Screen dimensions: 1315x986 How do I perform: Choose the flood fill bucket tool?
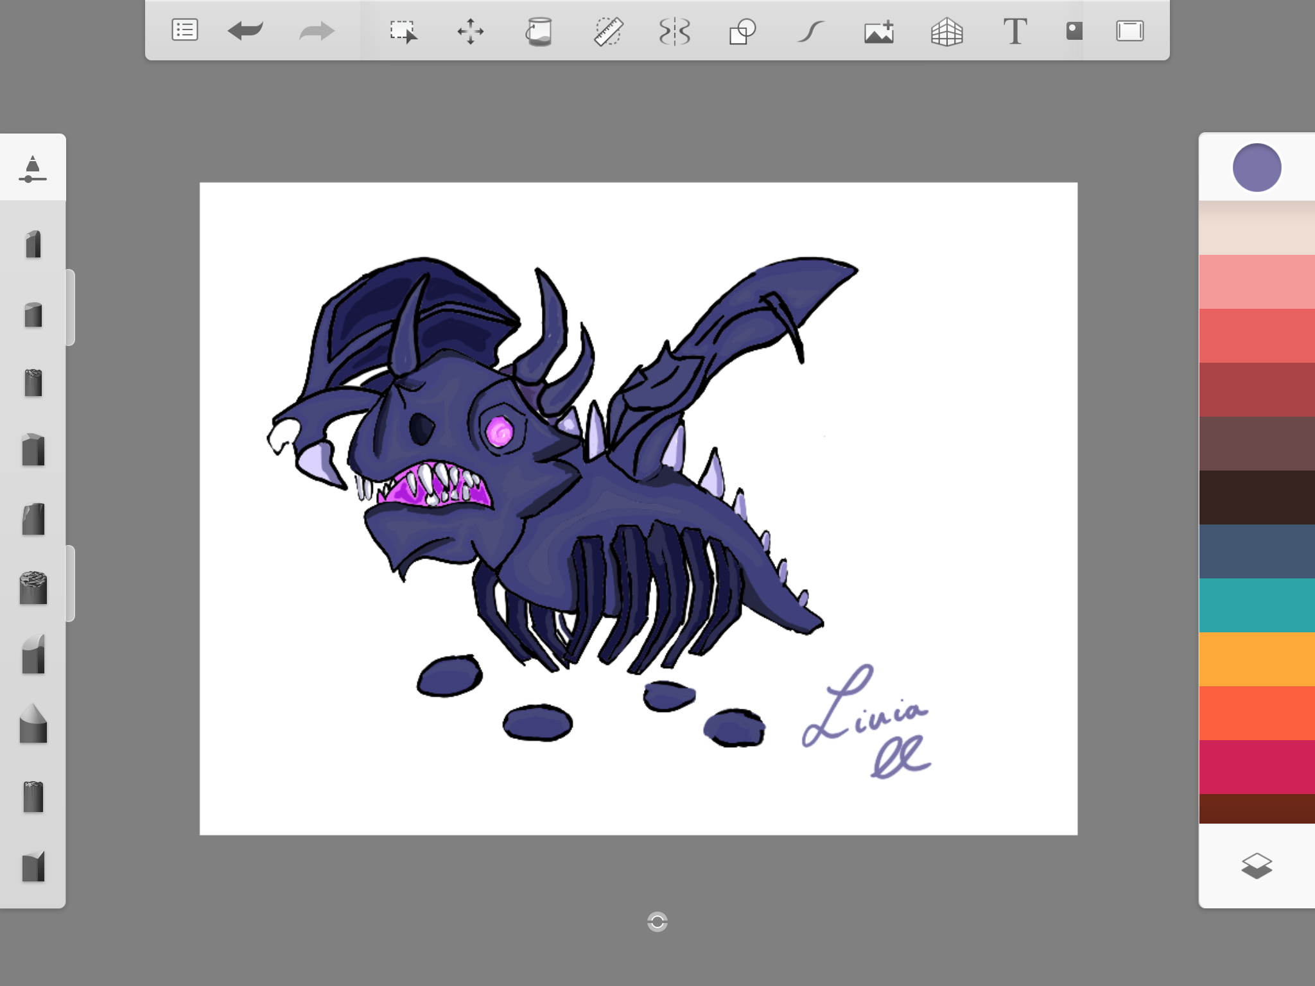[539, 31]
